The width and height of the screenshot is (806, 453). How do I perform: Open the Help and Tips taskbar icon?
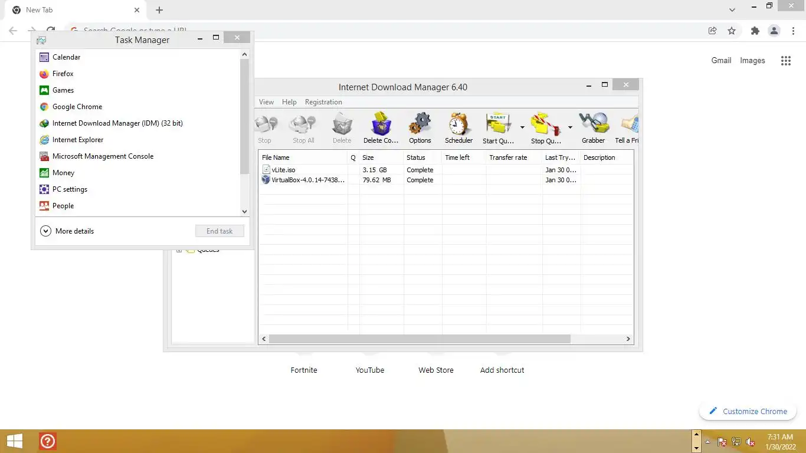coord(48,441)
